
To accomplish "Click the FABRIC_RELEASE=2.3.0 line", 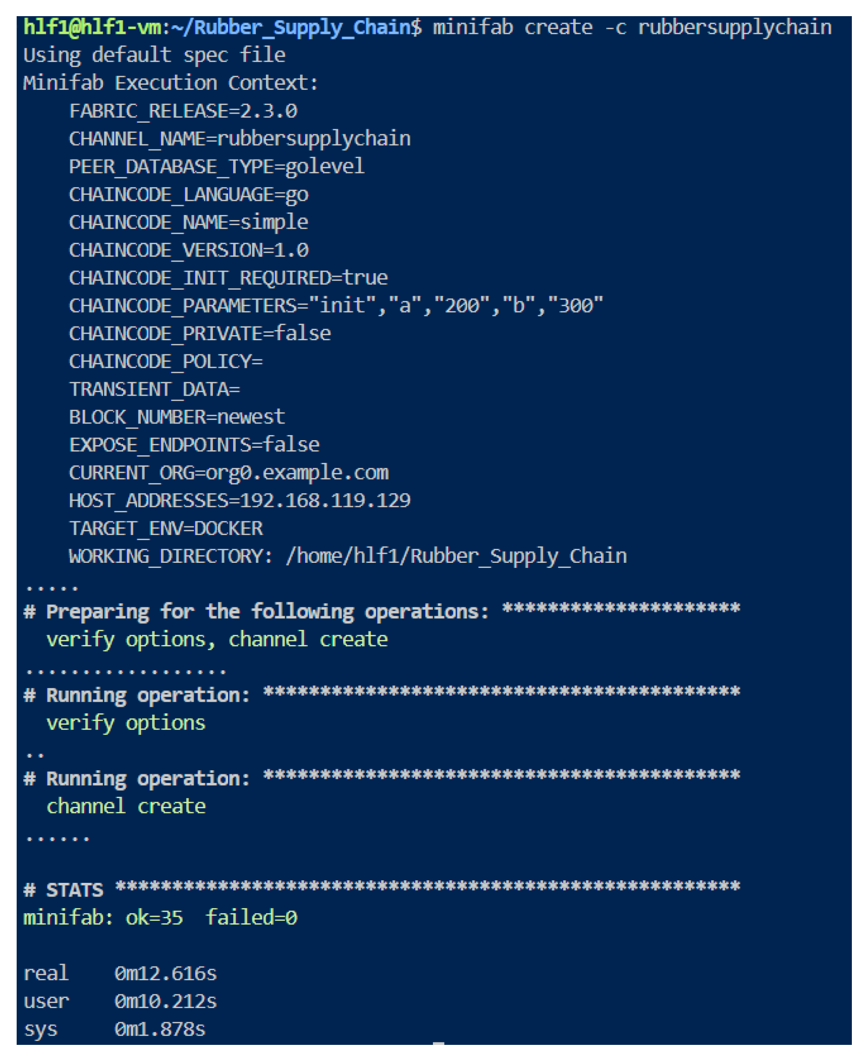I will tap(183, 111).
